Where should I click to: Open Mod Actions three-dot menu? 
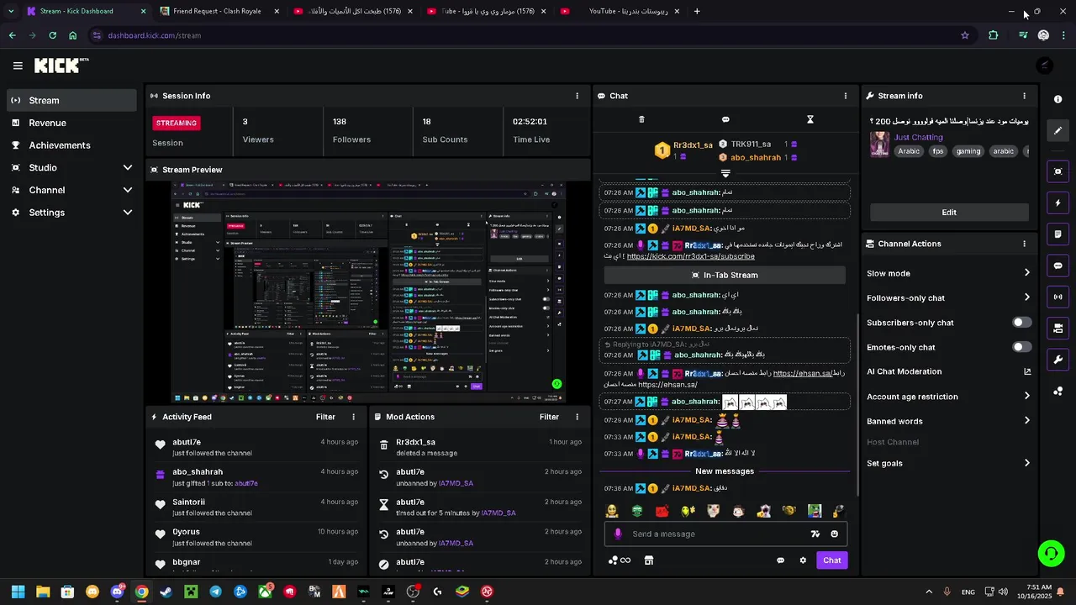tap(577, 417)
